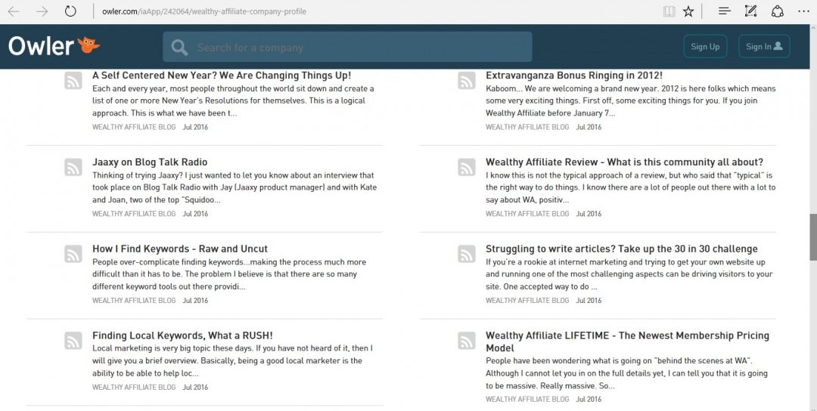Click the browser address bar URL
The height and width of the screenshot is (411, 817).
click(x=203, y=11)
